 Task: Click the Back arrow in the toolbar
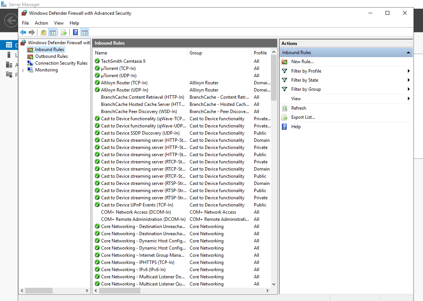pos(23,33)
